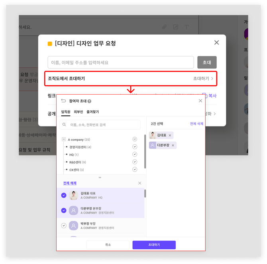Click the back arrow in 참여자 초대 dialog
Image resolution: width=267 pixels, height=264 pixels.
click(63, 101)
